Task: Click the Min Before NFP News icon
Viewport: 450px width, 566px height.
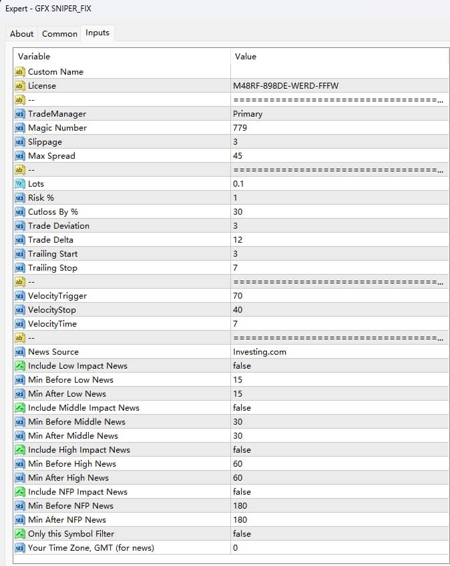Action: [19, 506]
